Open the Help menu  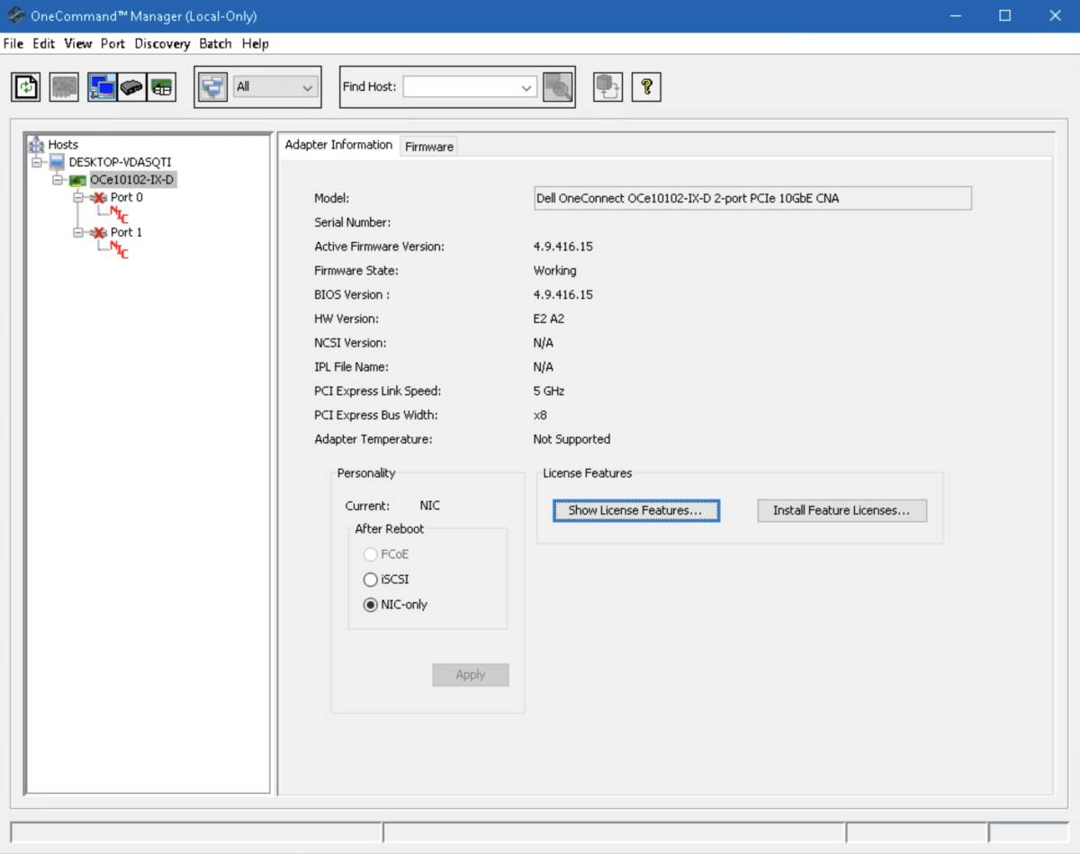[256, 43]
